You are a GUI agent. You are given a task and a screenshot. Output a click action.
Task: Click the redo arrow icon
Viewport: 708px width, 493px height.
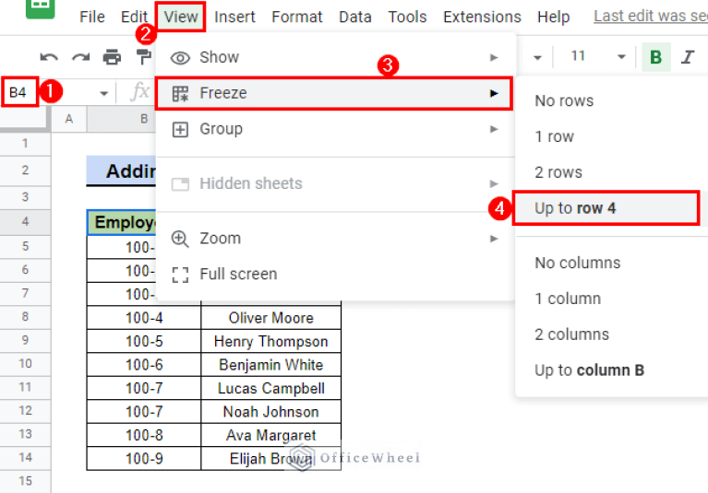[x=80, y=57]
